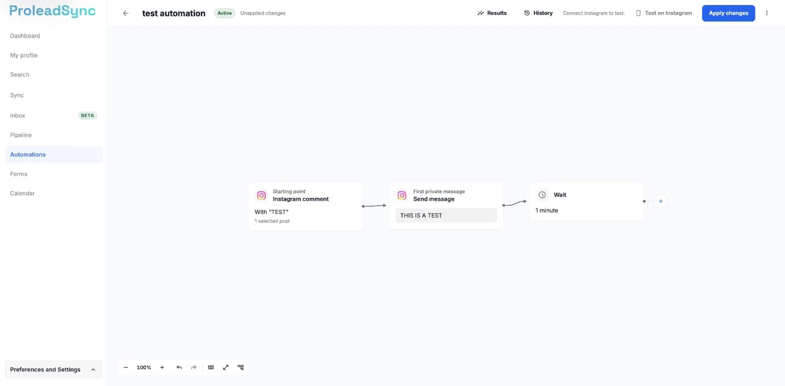Zoom in with the plus button

point(162,367)
